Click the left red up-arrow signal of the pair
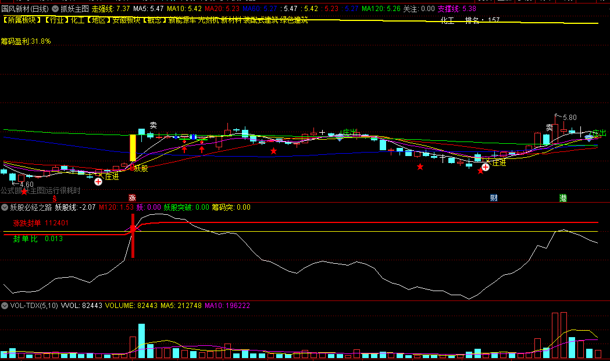The image size is (610, 361). pyautogui.click(x=184, y=148)
